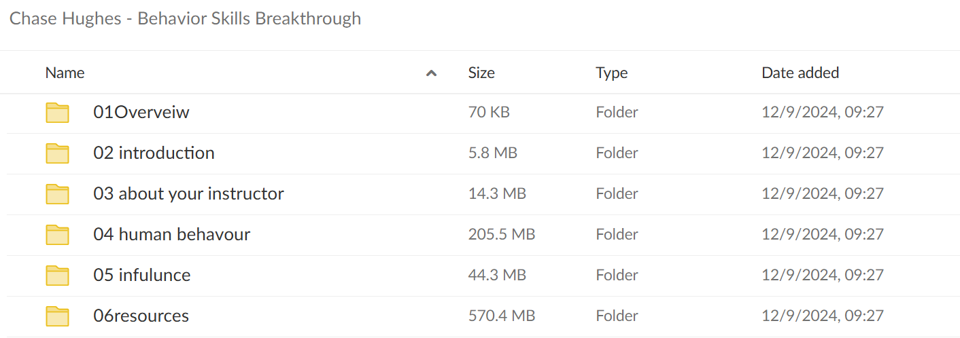The image size is (960, 338).
Task: Click the 06resources folder icon
Action: coord(58,316)
